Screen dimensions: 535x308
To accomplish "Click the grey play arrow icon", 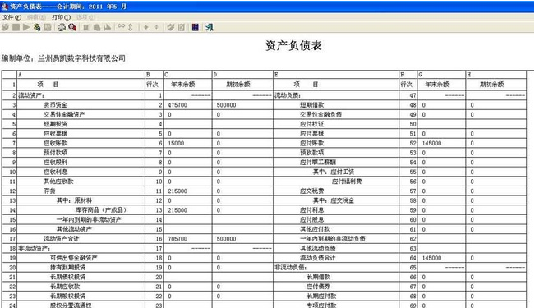I will point(26,27).
